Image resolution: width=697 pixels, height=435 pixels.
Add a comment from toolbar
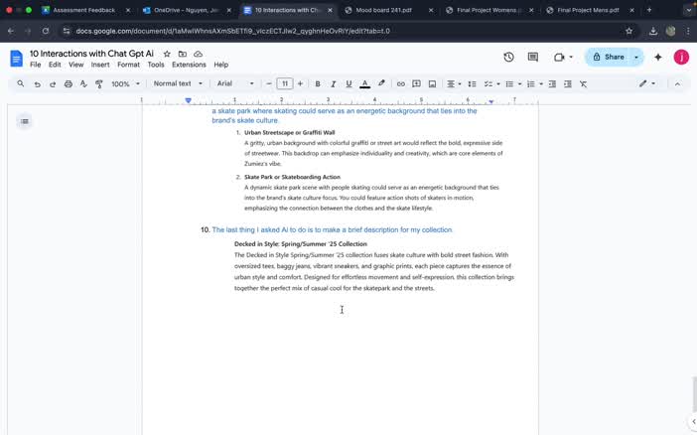coord(416,83)
